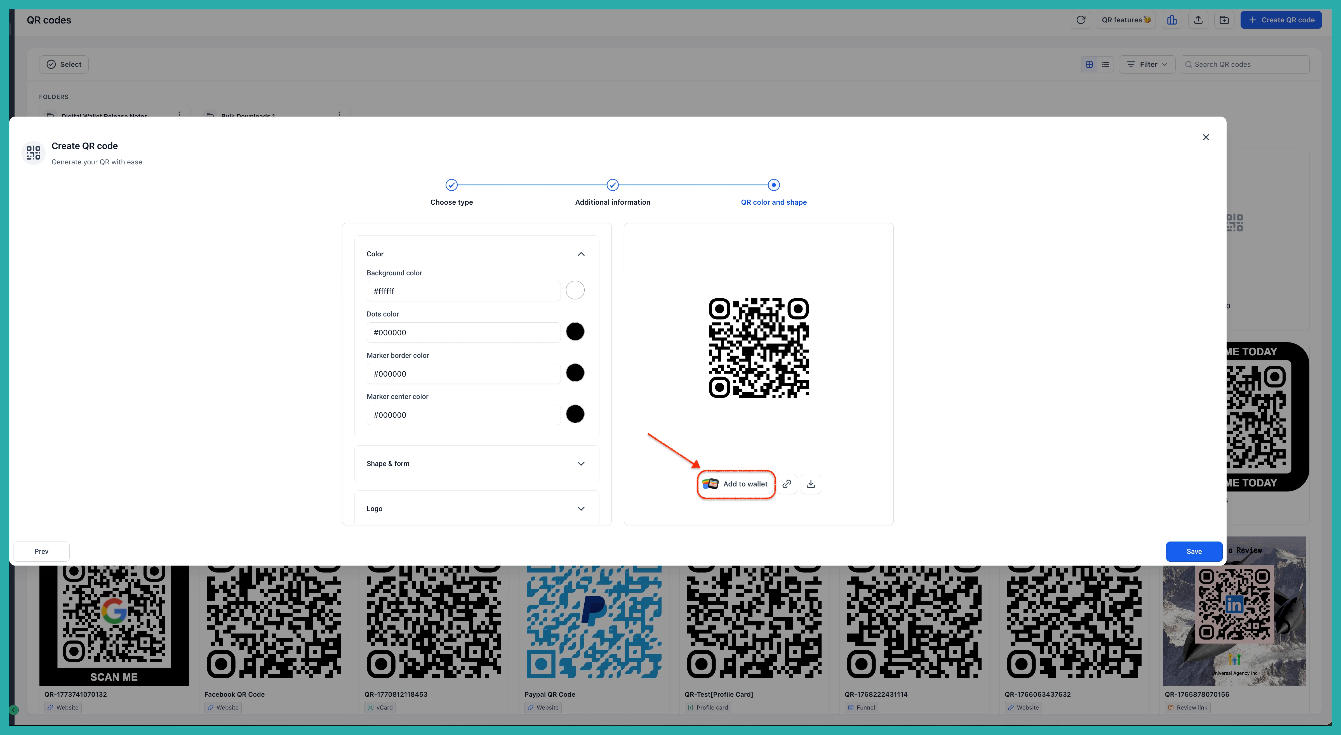Viewport: 1341px width, 735px height.
Task: Open the Marker center color swatch
Action: pos(575,414)
